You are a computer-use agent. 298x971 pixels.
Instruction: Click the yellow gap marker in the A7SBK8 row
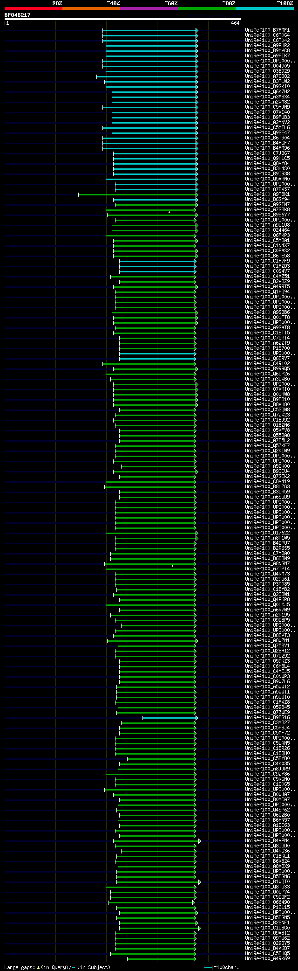169,212
